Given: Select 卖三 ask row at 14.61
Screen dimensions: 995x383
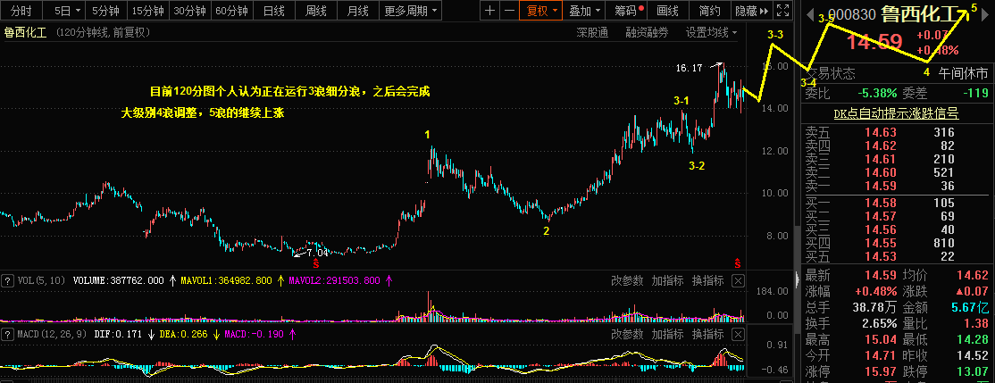Looking at the screenshot, I should coord(896,159).
